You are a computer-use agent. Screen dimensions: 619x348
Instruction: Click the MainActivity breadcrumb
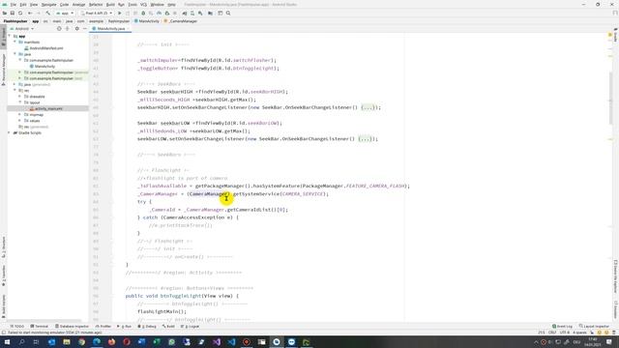pos(146,21)
